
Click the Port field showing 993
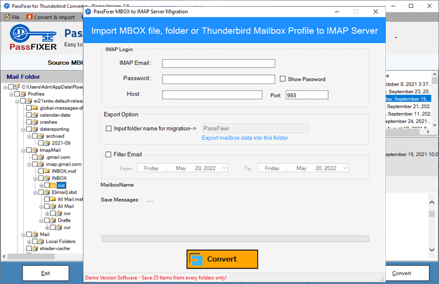point(307,95)
